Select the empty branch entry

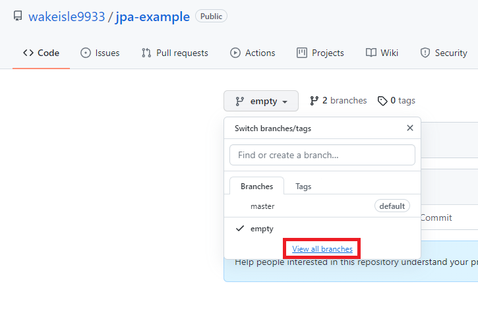[x=322, y=229]
